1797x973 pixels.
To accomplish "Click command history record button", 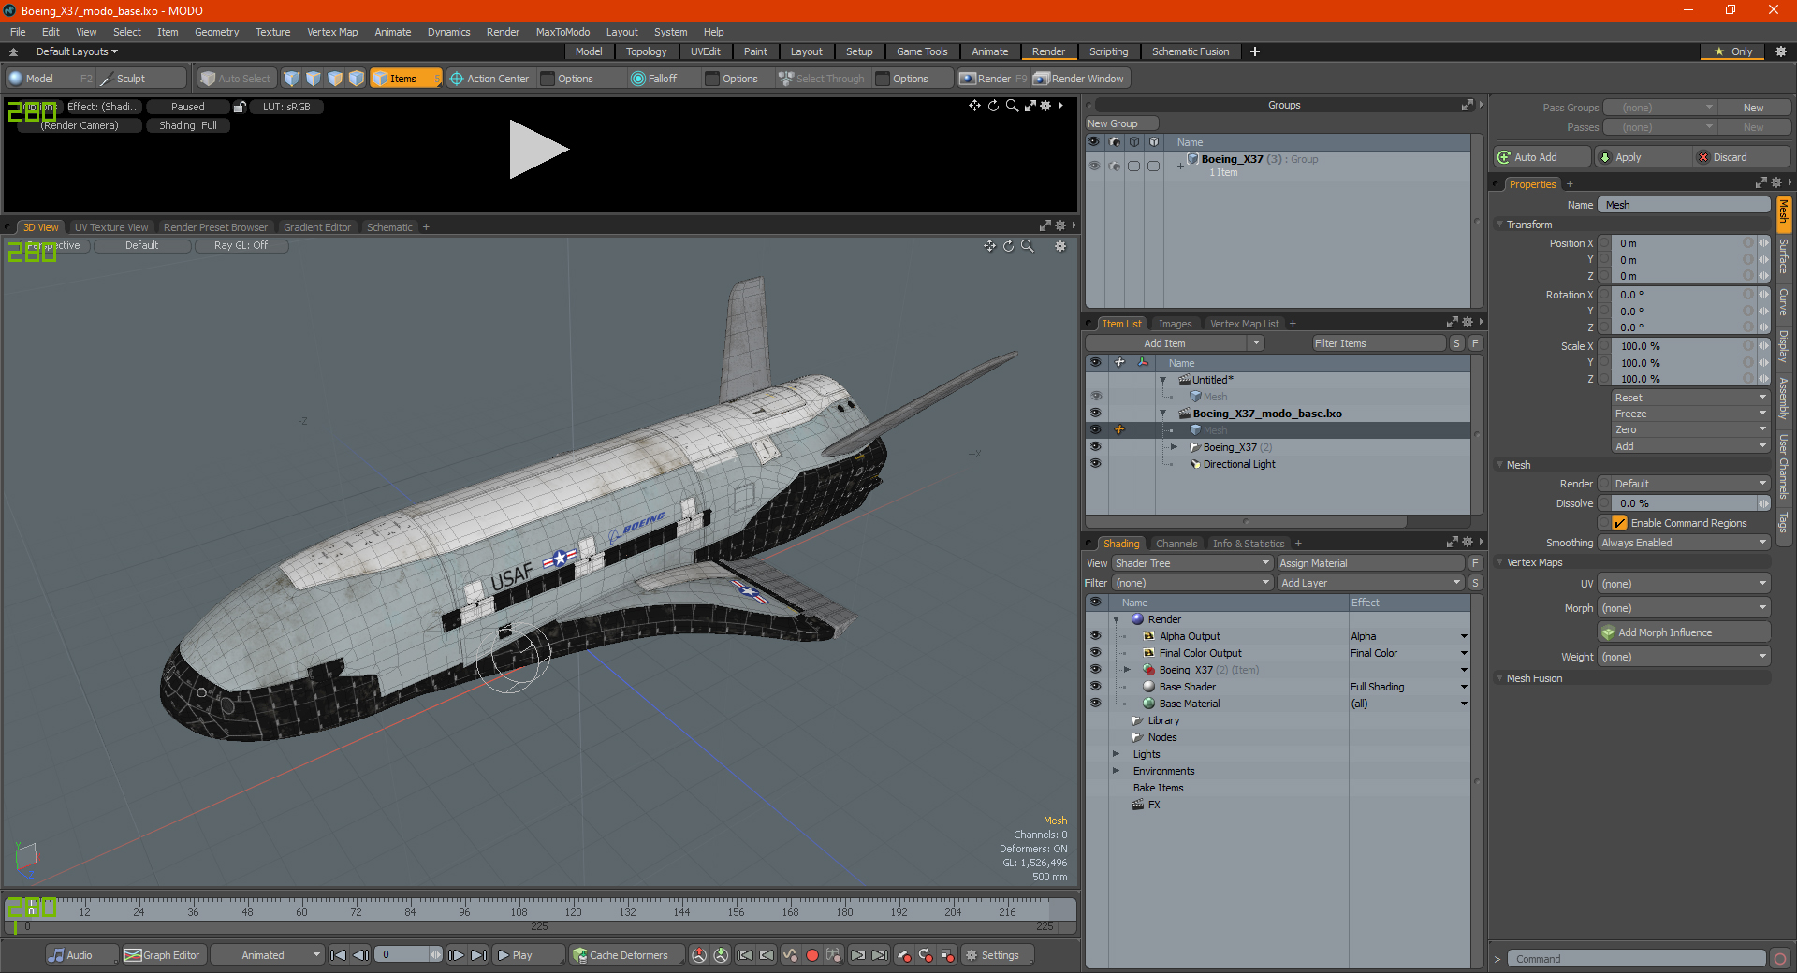I will [x=1780, y=959].
